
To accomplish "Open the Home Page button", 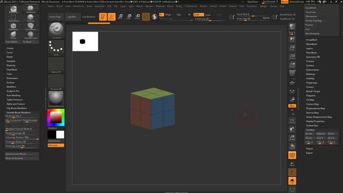I will pos(55,17).
